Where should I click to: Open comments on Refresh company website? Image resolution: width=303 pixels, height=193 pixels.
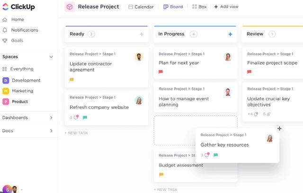coord(74,117)
